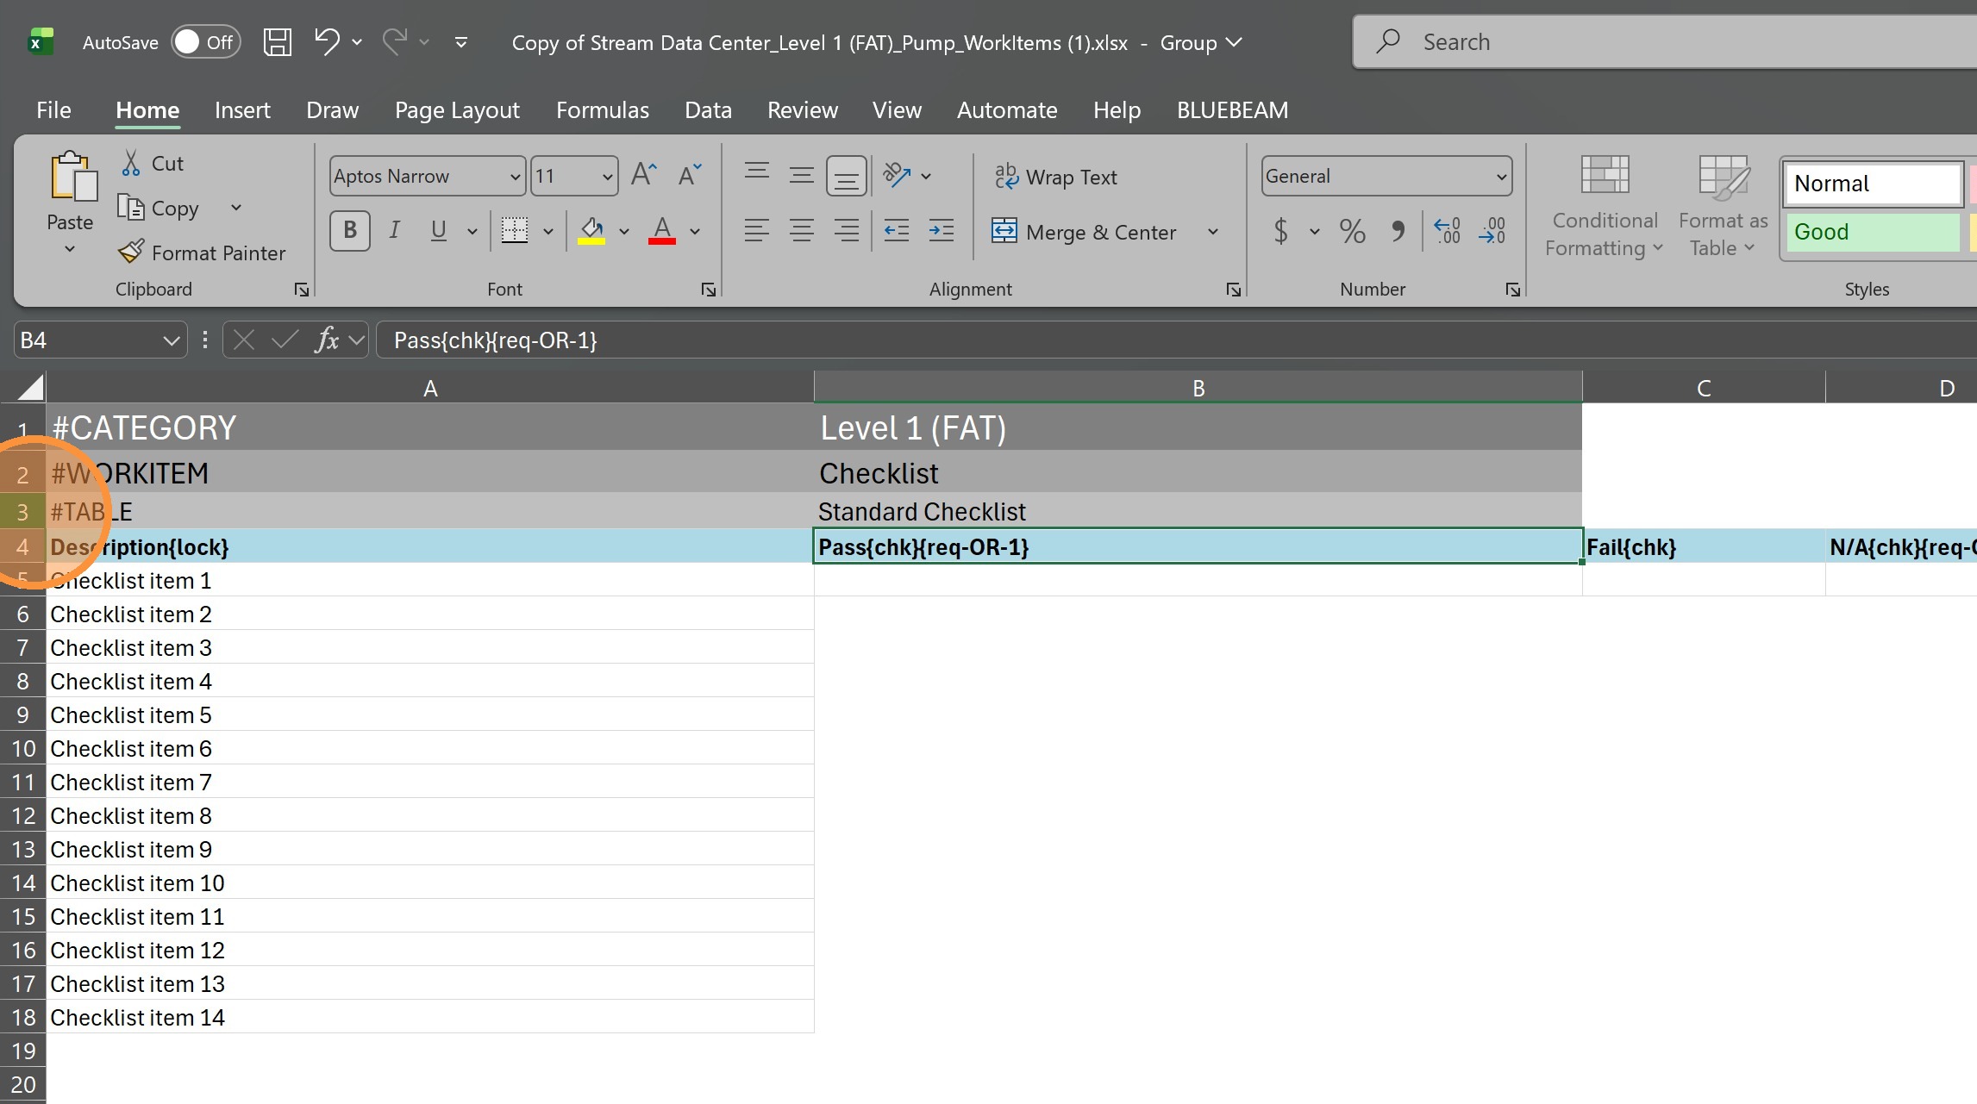Open Conditional Formatting menu
Viewport: 1977px width, 1104px height.
(x=1605, y=206)
